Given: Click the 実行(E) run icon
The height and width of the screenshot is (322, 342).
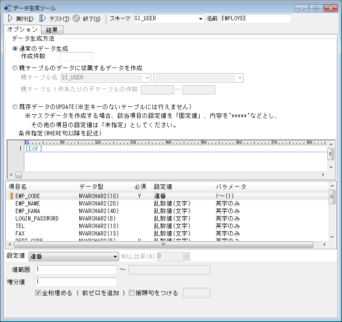Looking at the screenshot, I should [10, 19].
